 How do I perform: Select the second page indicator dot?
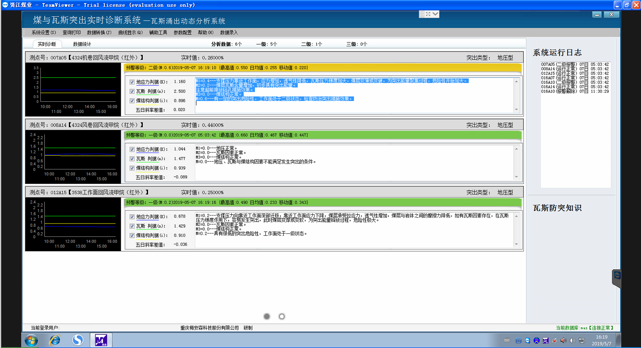282,316
